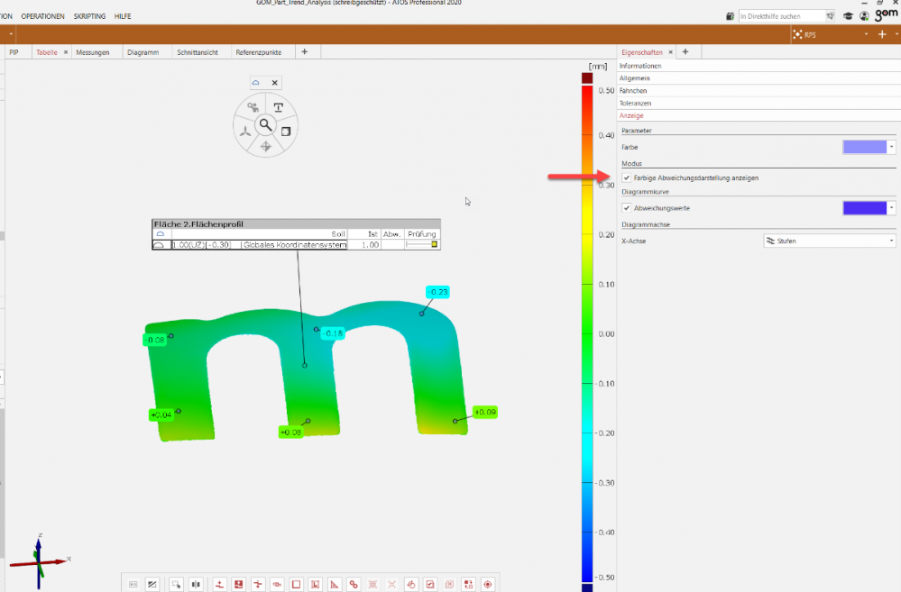
Task: Click the crosshair target icon in radial menu
Action: [266, 146]
